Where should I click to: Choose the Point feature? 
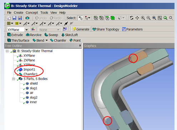click(x=75, y=40)
